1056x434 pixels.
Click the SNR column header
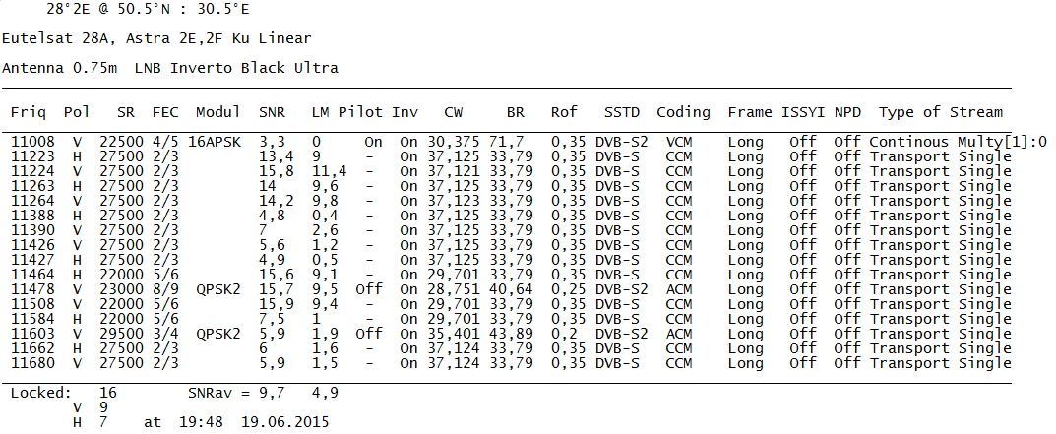[x=272, y=112]
